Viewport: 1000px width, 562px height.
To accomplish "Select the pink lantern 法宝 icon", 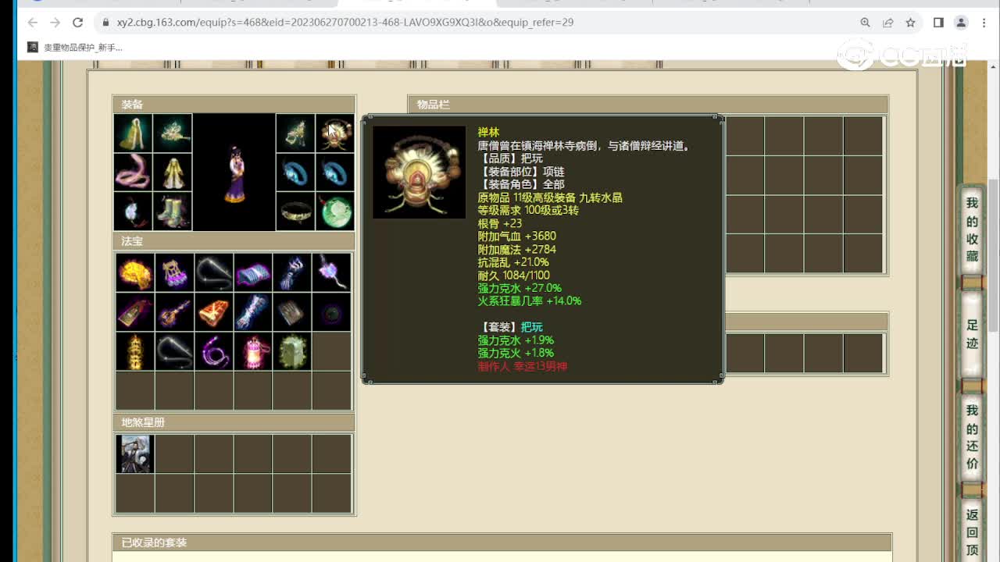I will (x=253, y=351).
